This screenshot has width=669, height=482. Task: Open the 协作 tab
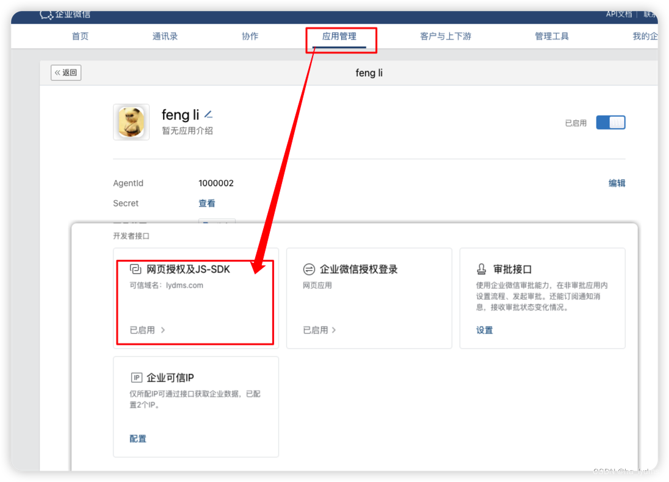tap(250, 36)
